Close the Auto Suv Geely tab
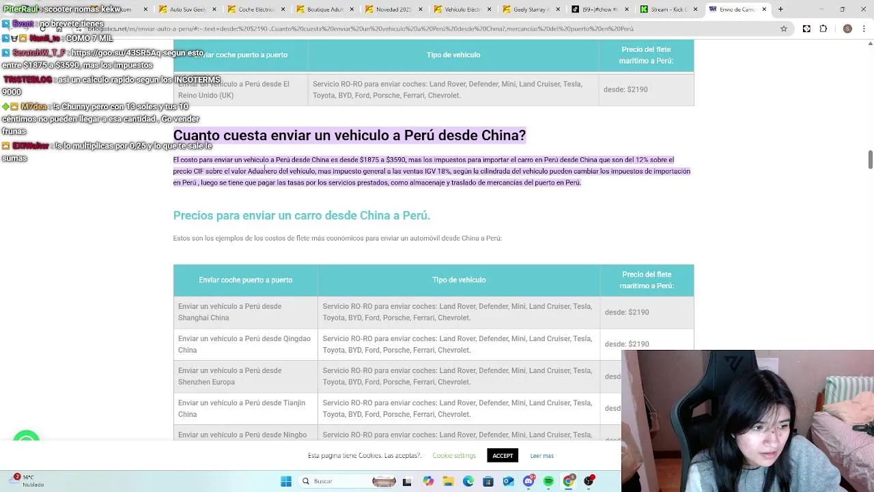874x492 pixels. click(214, 10)
